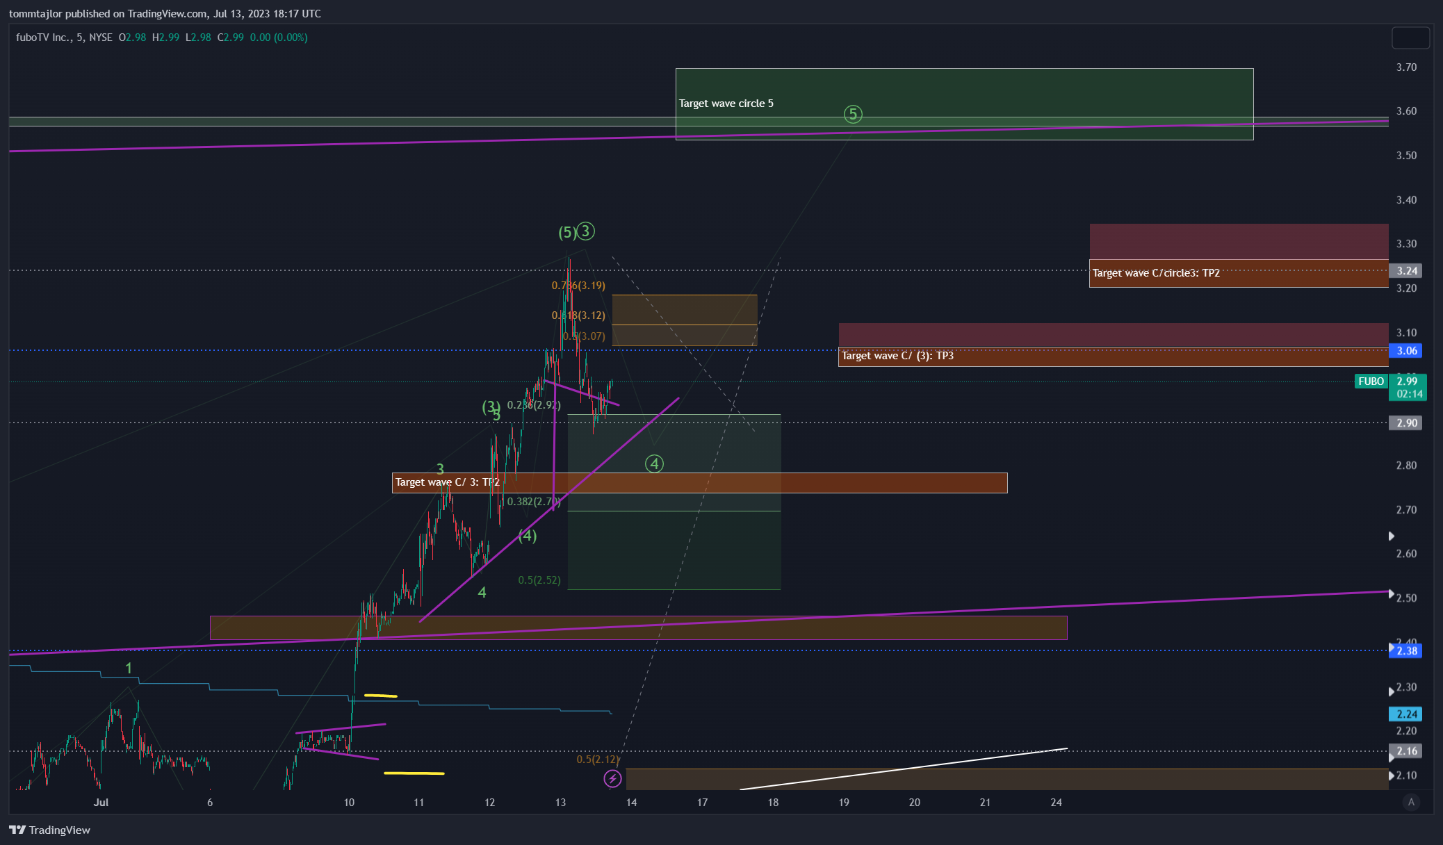Click the blue 3.06 price level tag
Screen dimensions: 1443x845
pyautogui.click(x=1405, y=351)
